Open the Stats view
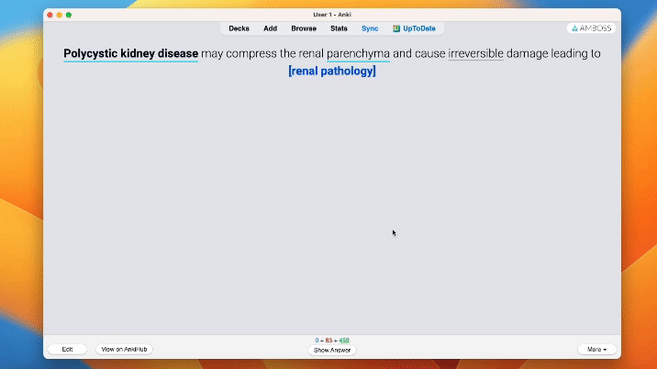Viewport: 657px width, 369px height. pyautogui.click(x=339, y=28)
